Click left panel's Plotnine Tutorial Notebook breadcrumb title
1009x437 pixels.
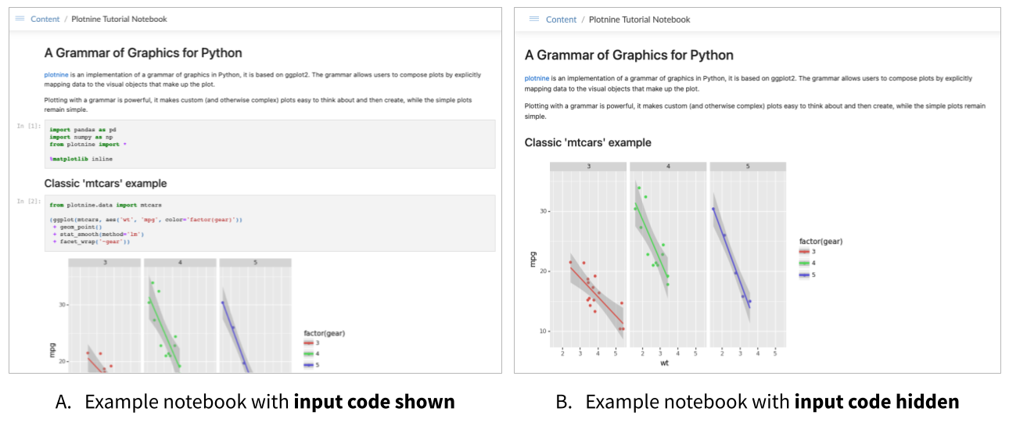[x=119, y=19]
